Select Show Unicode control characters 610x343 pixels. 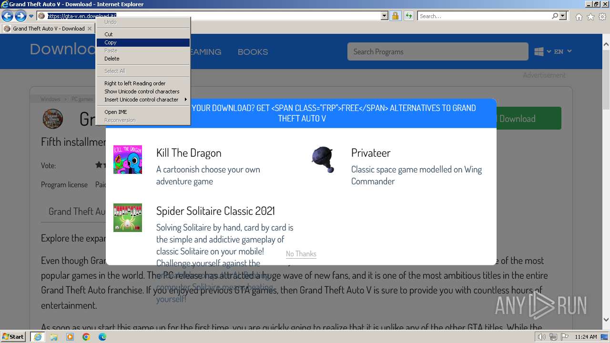[143, 91]
